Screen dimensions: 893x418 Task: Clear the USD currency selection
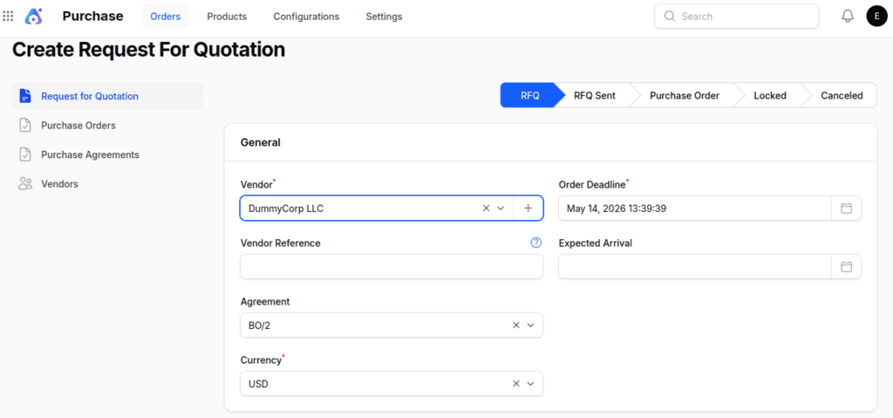click(x=516, y=384)
